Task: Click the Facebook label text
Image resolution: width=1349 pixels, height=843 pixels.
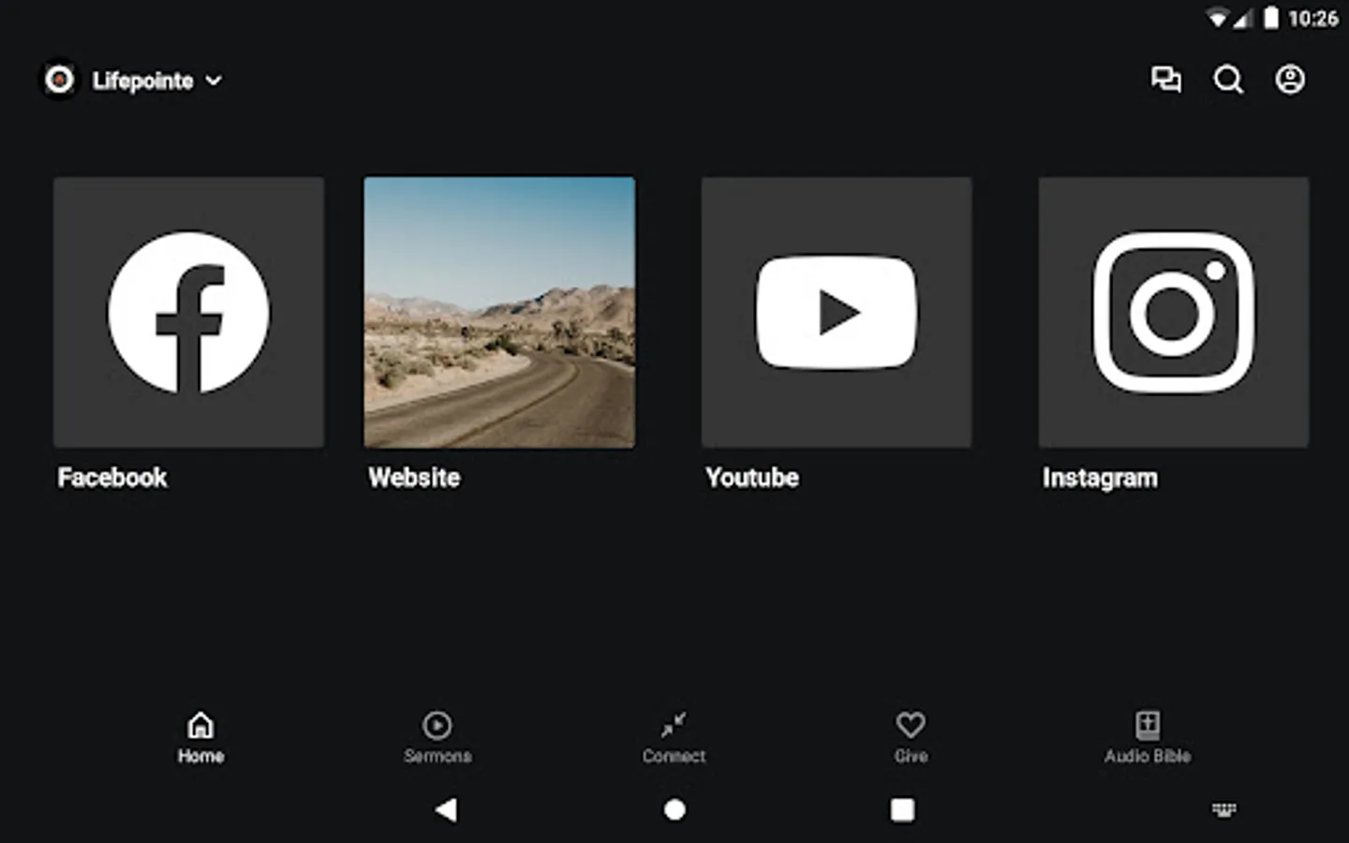Action: pos(112,478)
